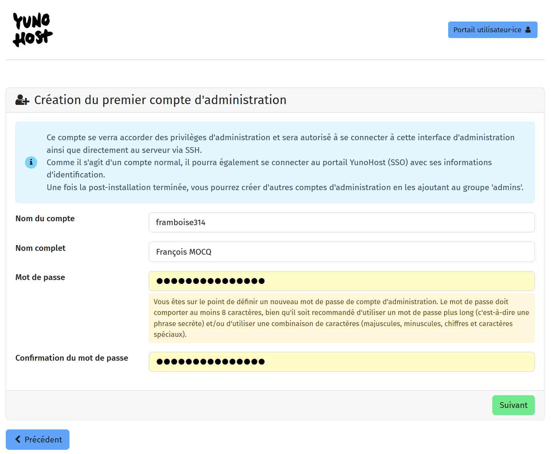Viewport: 551px width, 454px height.
Task: Select the Mot de passe field
Action: click(341, 281)
